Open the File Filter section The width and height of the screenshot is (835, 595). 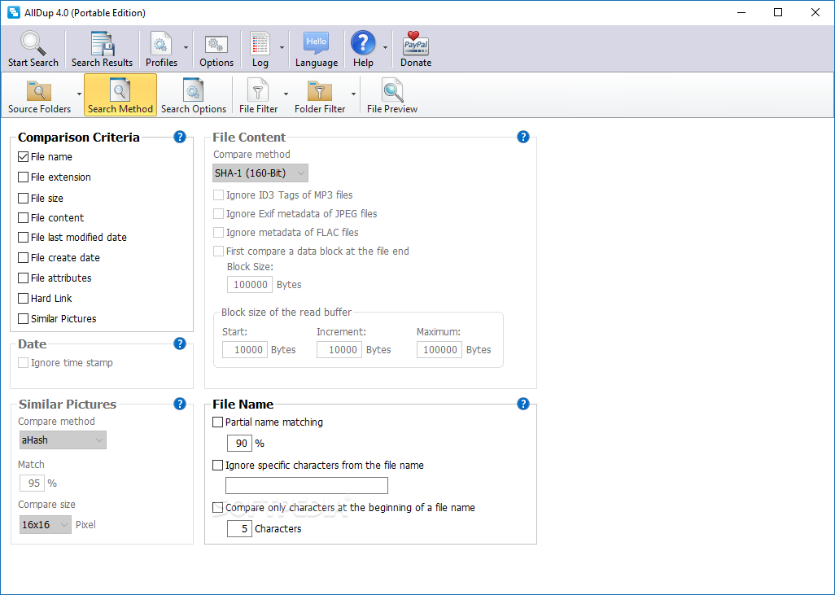click(x=258, y=94)
